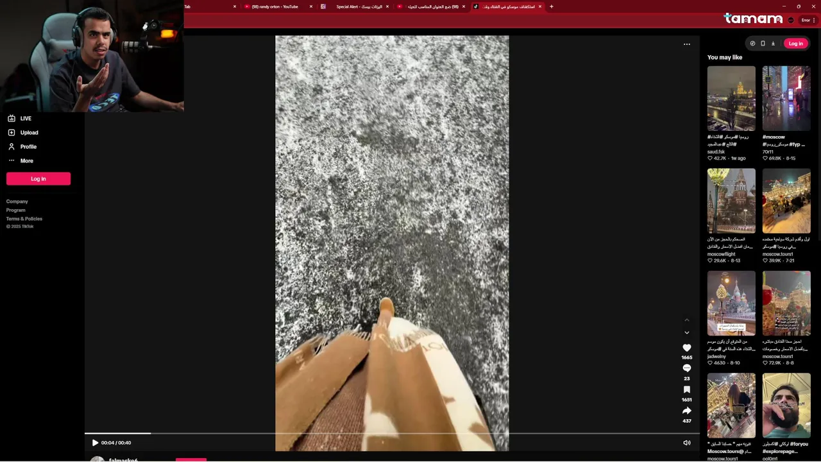821x462 pixels.
Task: Bookmark the video with favorites icon
Action: coord(687,389)
